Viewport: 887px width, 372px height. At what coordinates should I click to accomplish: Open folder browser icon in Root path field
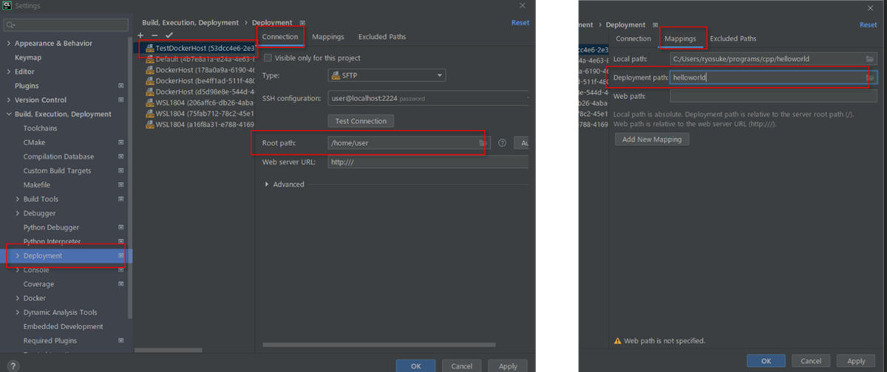coord(483,142)
